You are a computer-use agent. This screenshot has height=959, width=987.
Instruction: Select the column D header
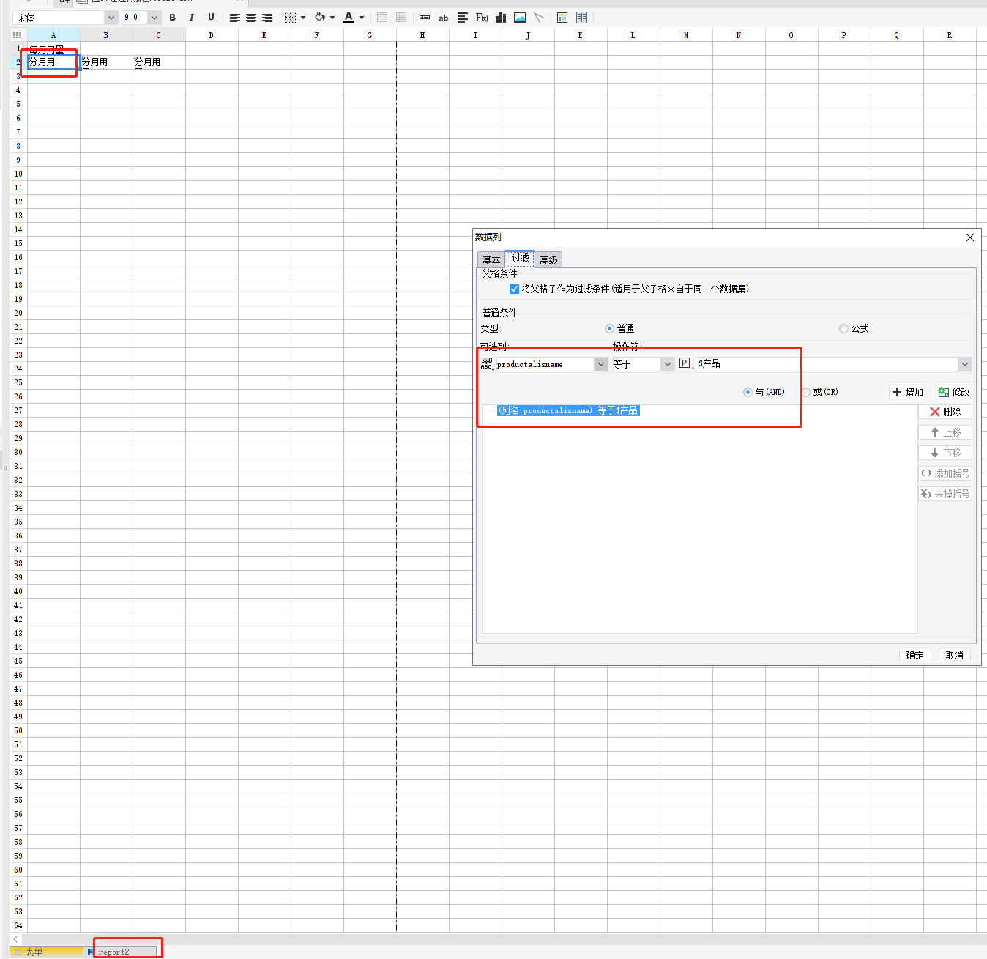tap(212, 35)
